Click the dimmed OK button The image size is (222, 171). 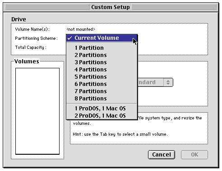[194, 155]
